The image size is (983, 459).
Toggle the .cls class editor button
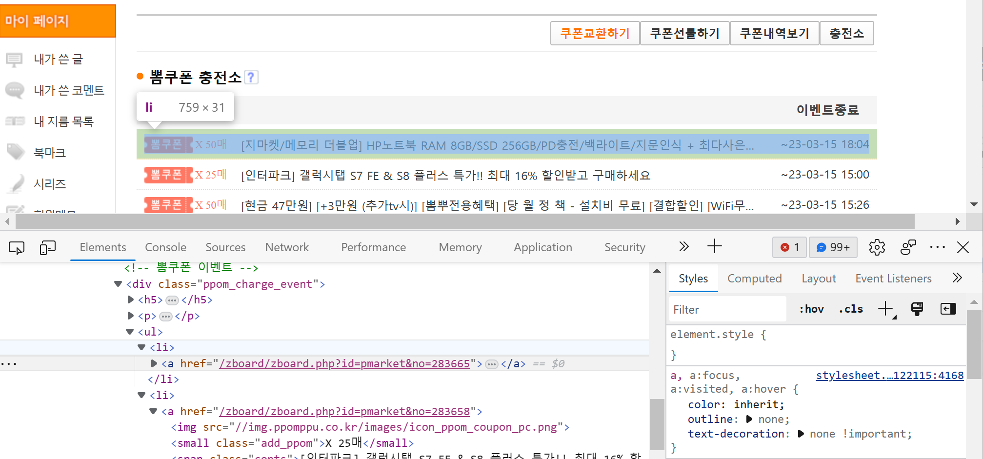(x=851, y=309)
